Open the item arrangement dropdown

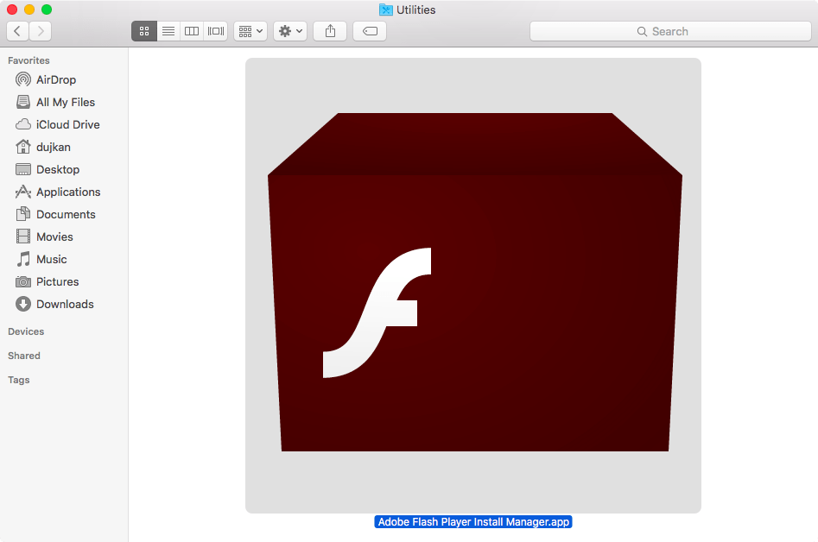click(250, 31)
